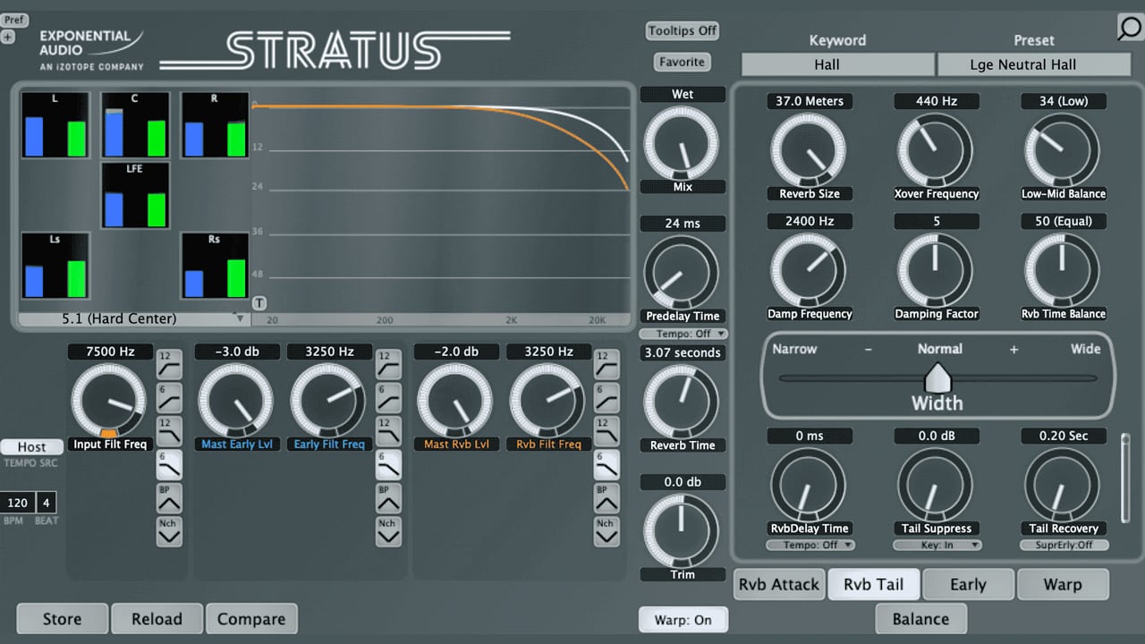The height and width of the screenshot is (644, 1145).
Task: Click the Mast Rvb Lvl knob
Action: point(454,400)
